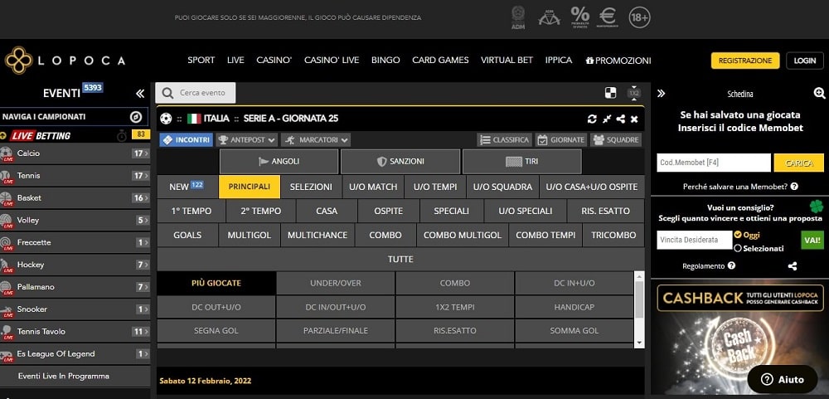Click the help icon beside Perché salvare una Memobet
829x399 pixels.
click(x=794, y=187)
